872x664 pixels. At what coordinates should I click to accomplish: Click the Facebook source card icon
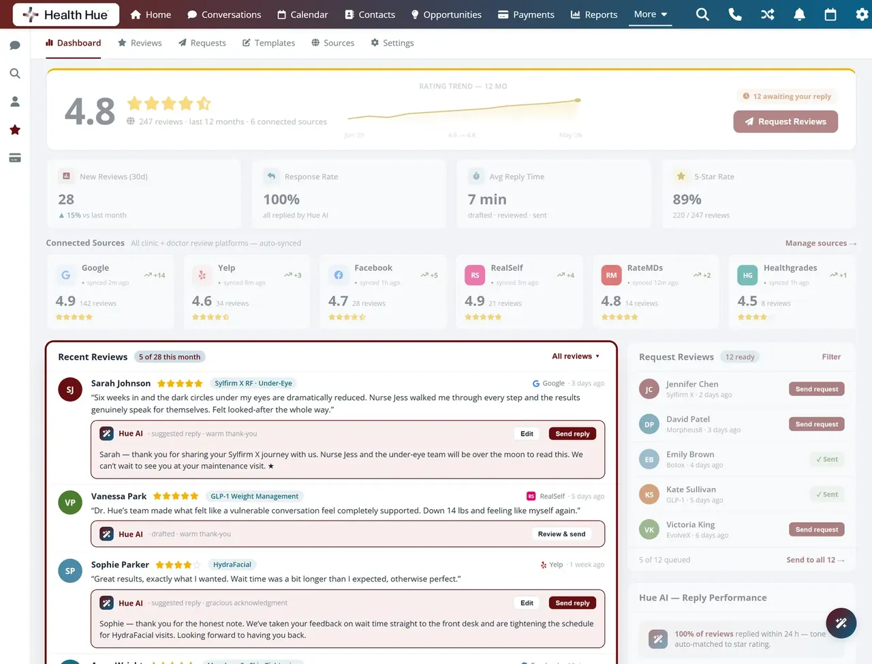coord(339,275)
